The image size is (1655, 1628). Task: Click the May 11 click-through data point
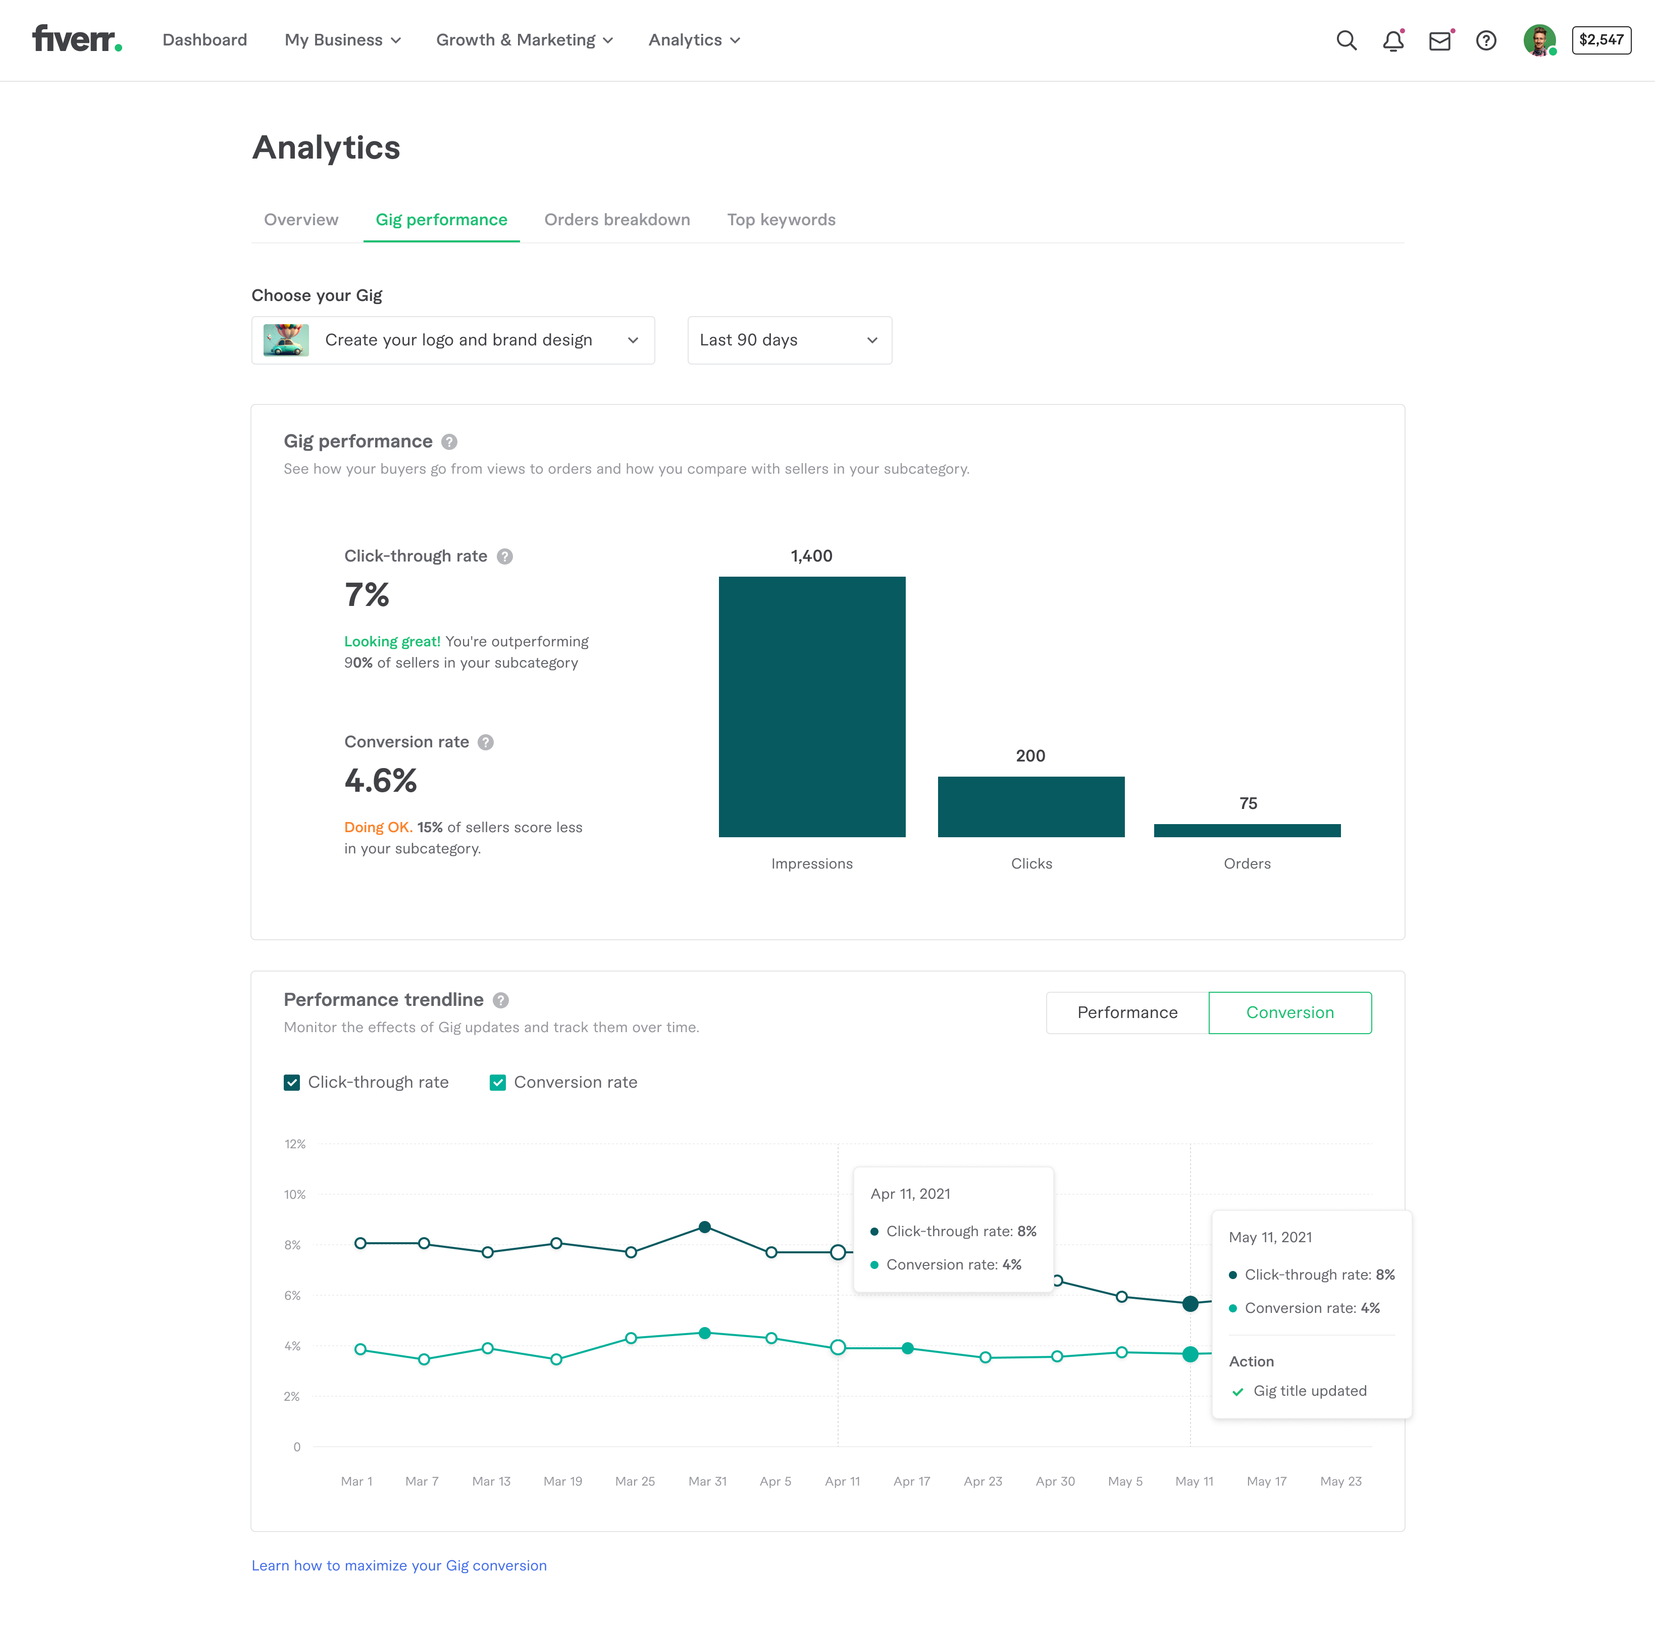point(1190,1304)
